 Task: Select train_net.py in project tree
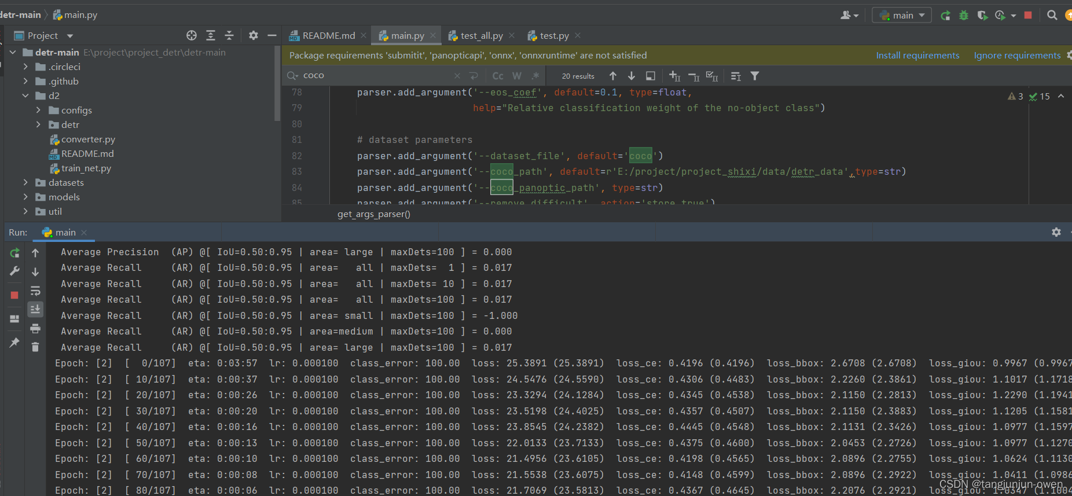86,168
